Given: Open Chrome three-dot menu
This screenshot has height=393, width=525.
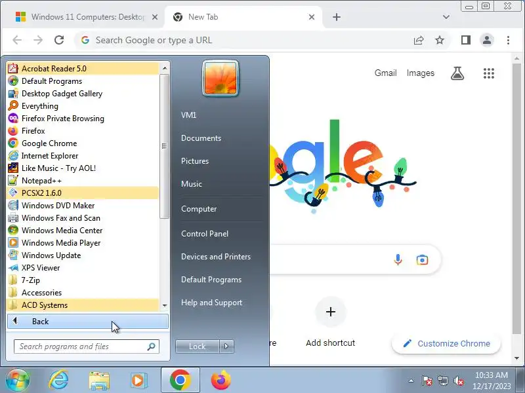Looking at the screenshot, I should 508,40.
